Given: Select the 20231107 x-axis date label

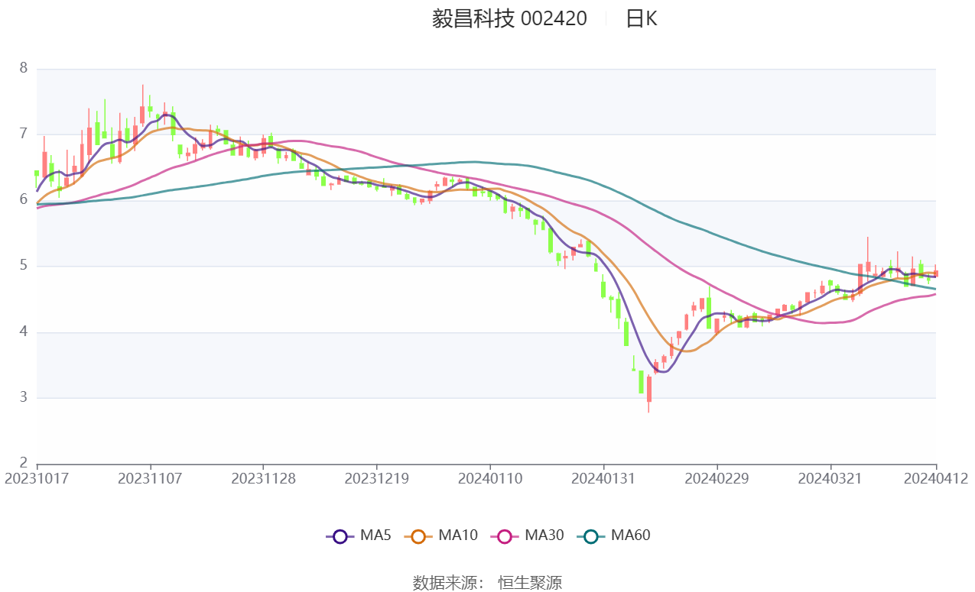Looking at the screenshot, I should pos(150,479).
